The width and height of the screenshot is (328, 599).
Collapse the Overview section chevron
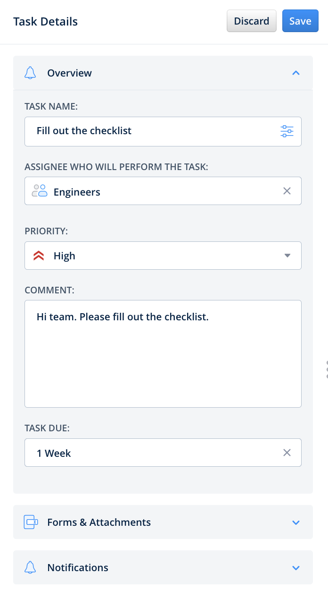pyautogui.click(x=296, y=73)
